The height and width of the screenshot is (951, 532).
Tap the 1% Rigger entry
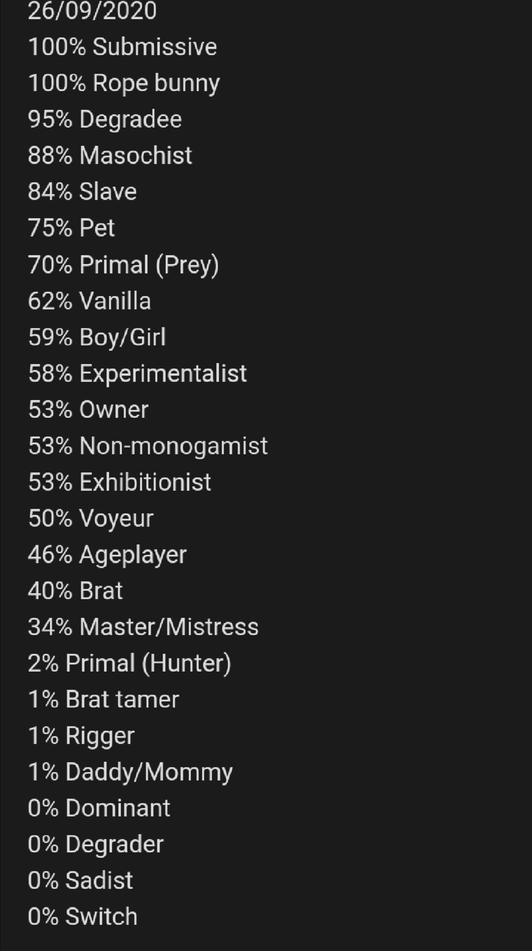(x=81, y=736)
